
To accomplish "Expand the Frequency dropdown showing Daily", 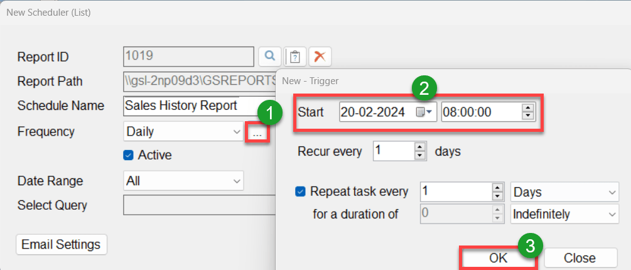I will (x=236, y=132).
